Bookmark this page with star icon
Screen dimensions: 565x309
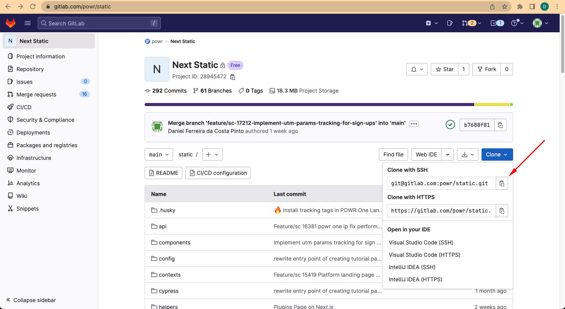pyautogui.click(x=505, y=7)
